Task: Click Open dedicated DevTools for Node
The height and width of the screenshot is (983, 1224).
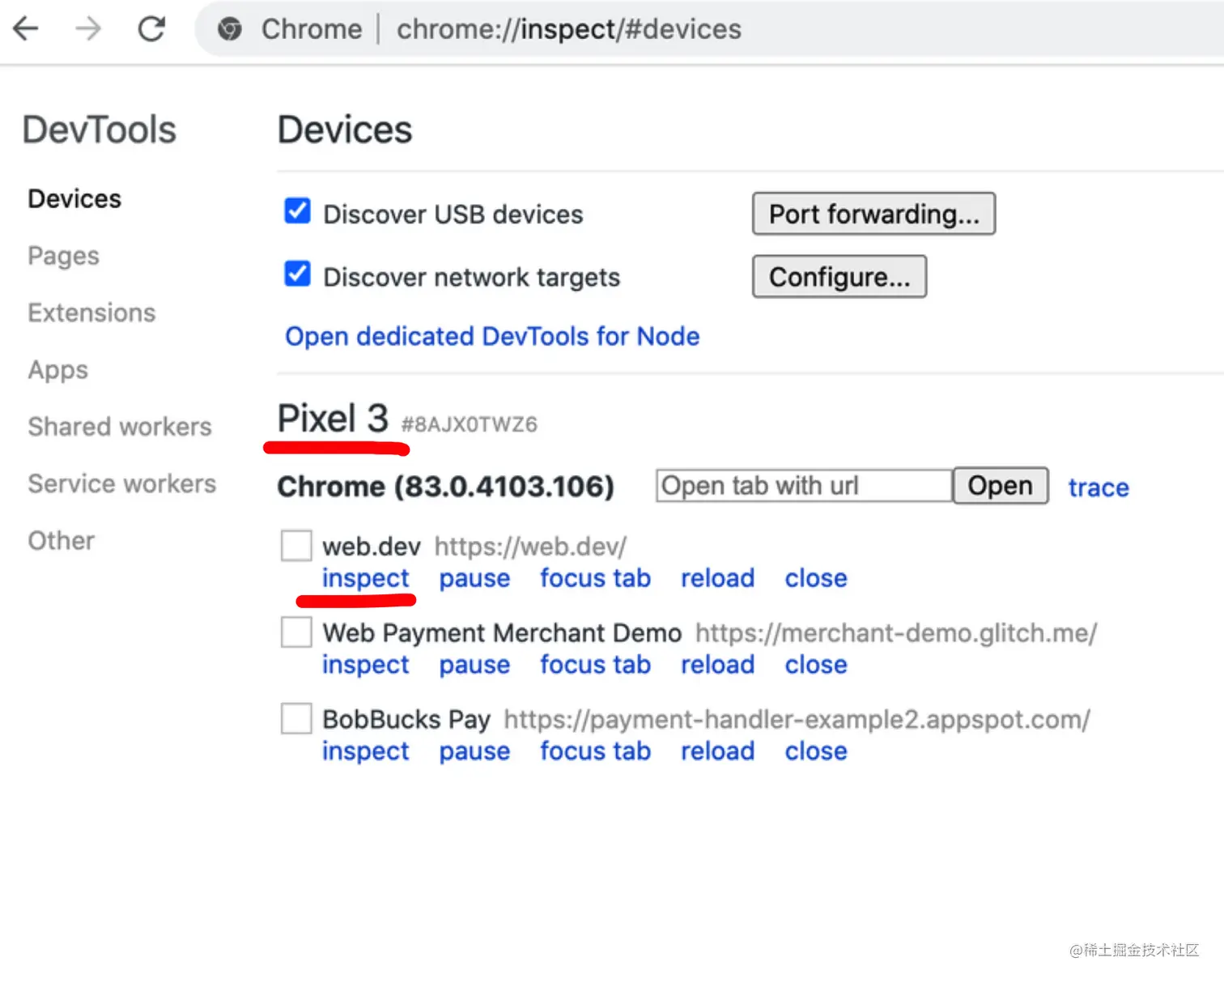Action: pyautogui.click(x=492, y=336)
